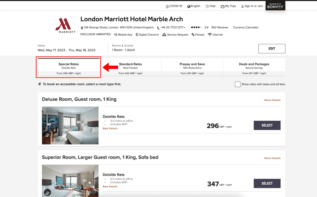Image resolution: width=317 pixels, height=197 pixels.
Task: Click the EDIT button
Action: click(x=272, y=49)
